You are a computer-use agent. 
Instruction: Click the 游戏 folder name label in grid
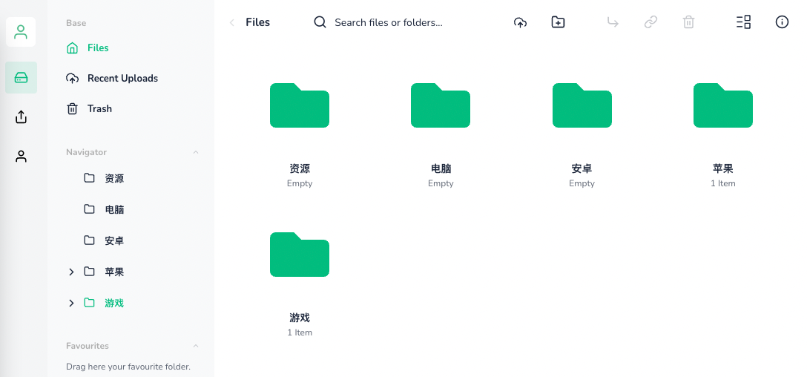point(300,318)
